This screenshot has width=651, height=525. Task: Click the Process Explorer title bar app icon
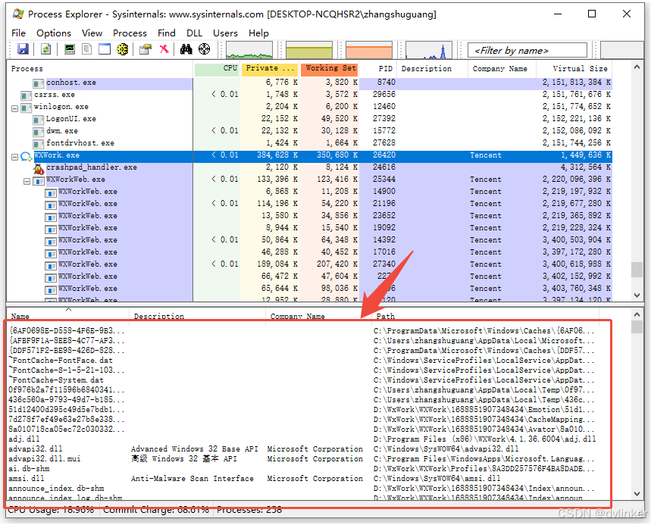pyautogui.click(x=18, y=14)
